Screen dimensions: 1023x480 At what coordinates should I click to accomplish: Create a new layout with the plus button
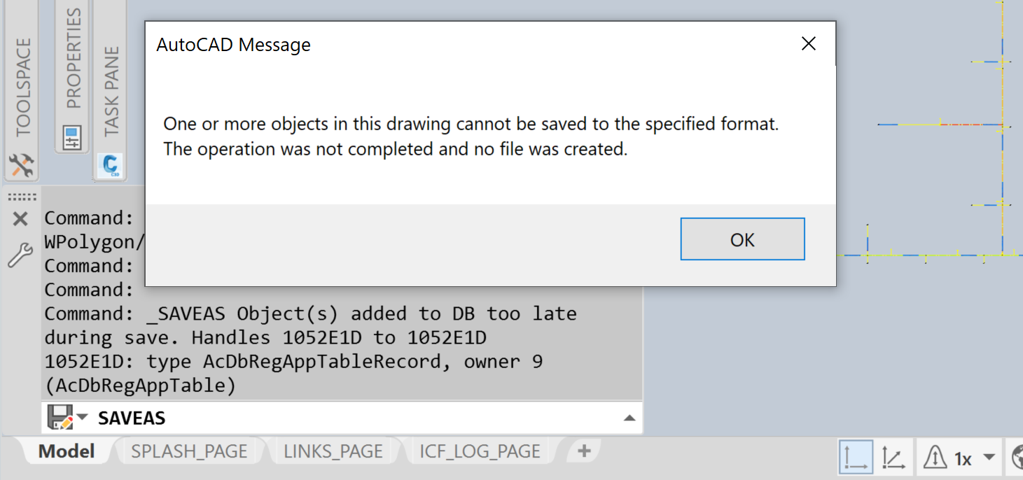coord(583,451)
